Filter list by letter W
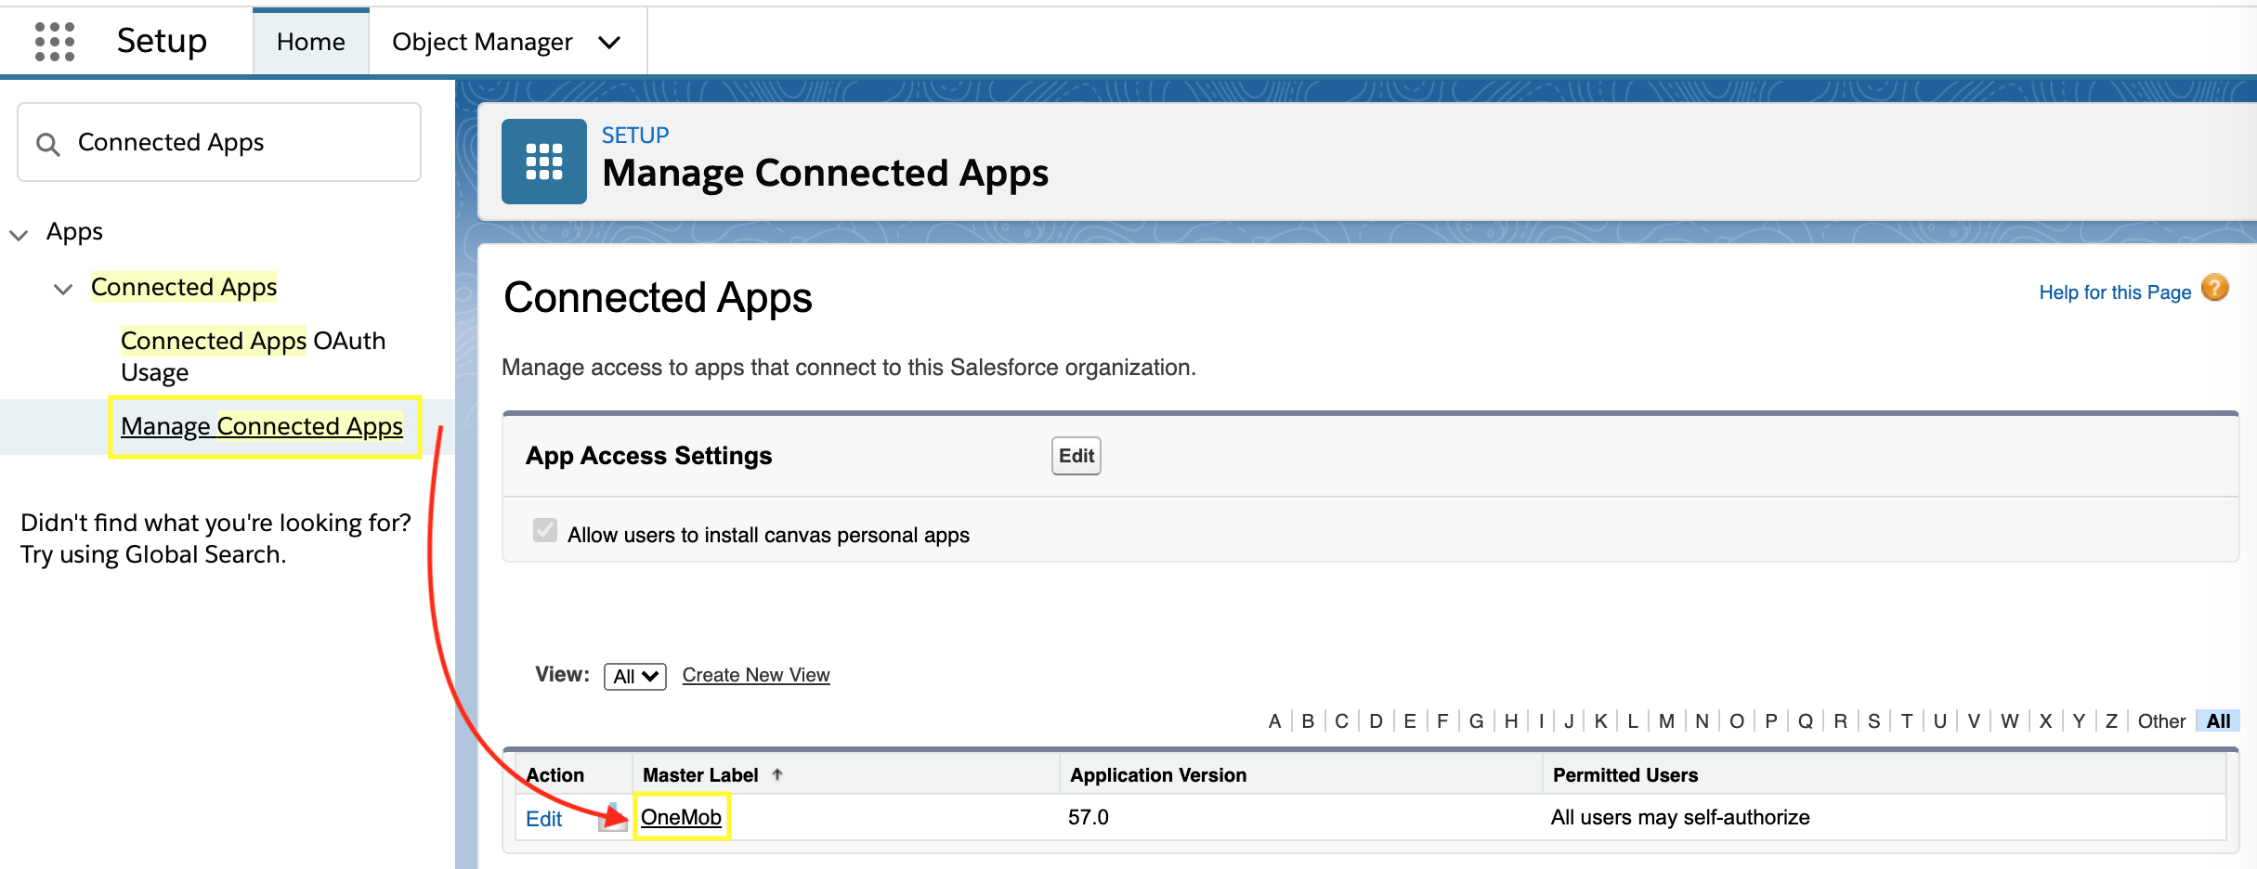This screenshot has height=869, width=2257. tap(2010, 721)
